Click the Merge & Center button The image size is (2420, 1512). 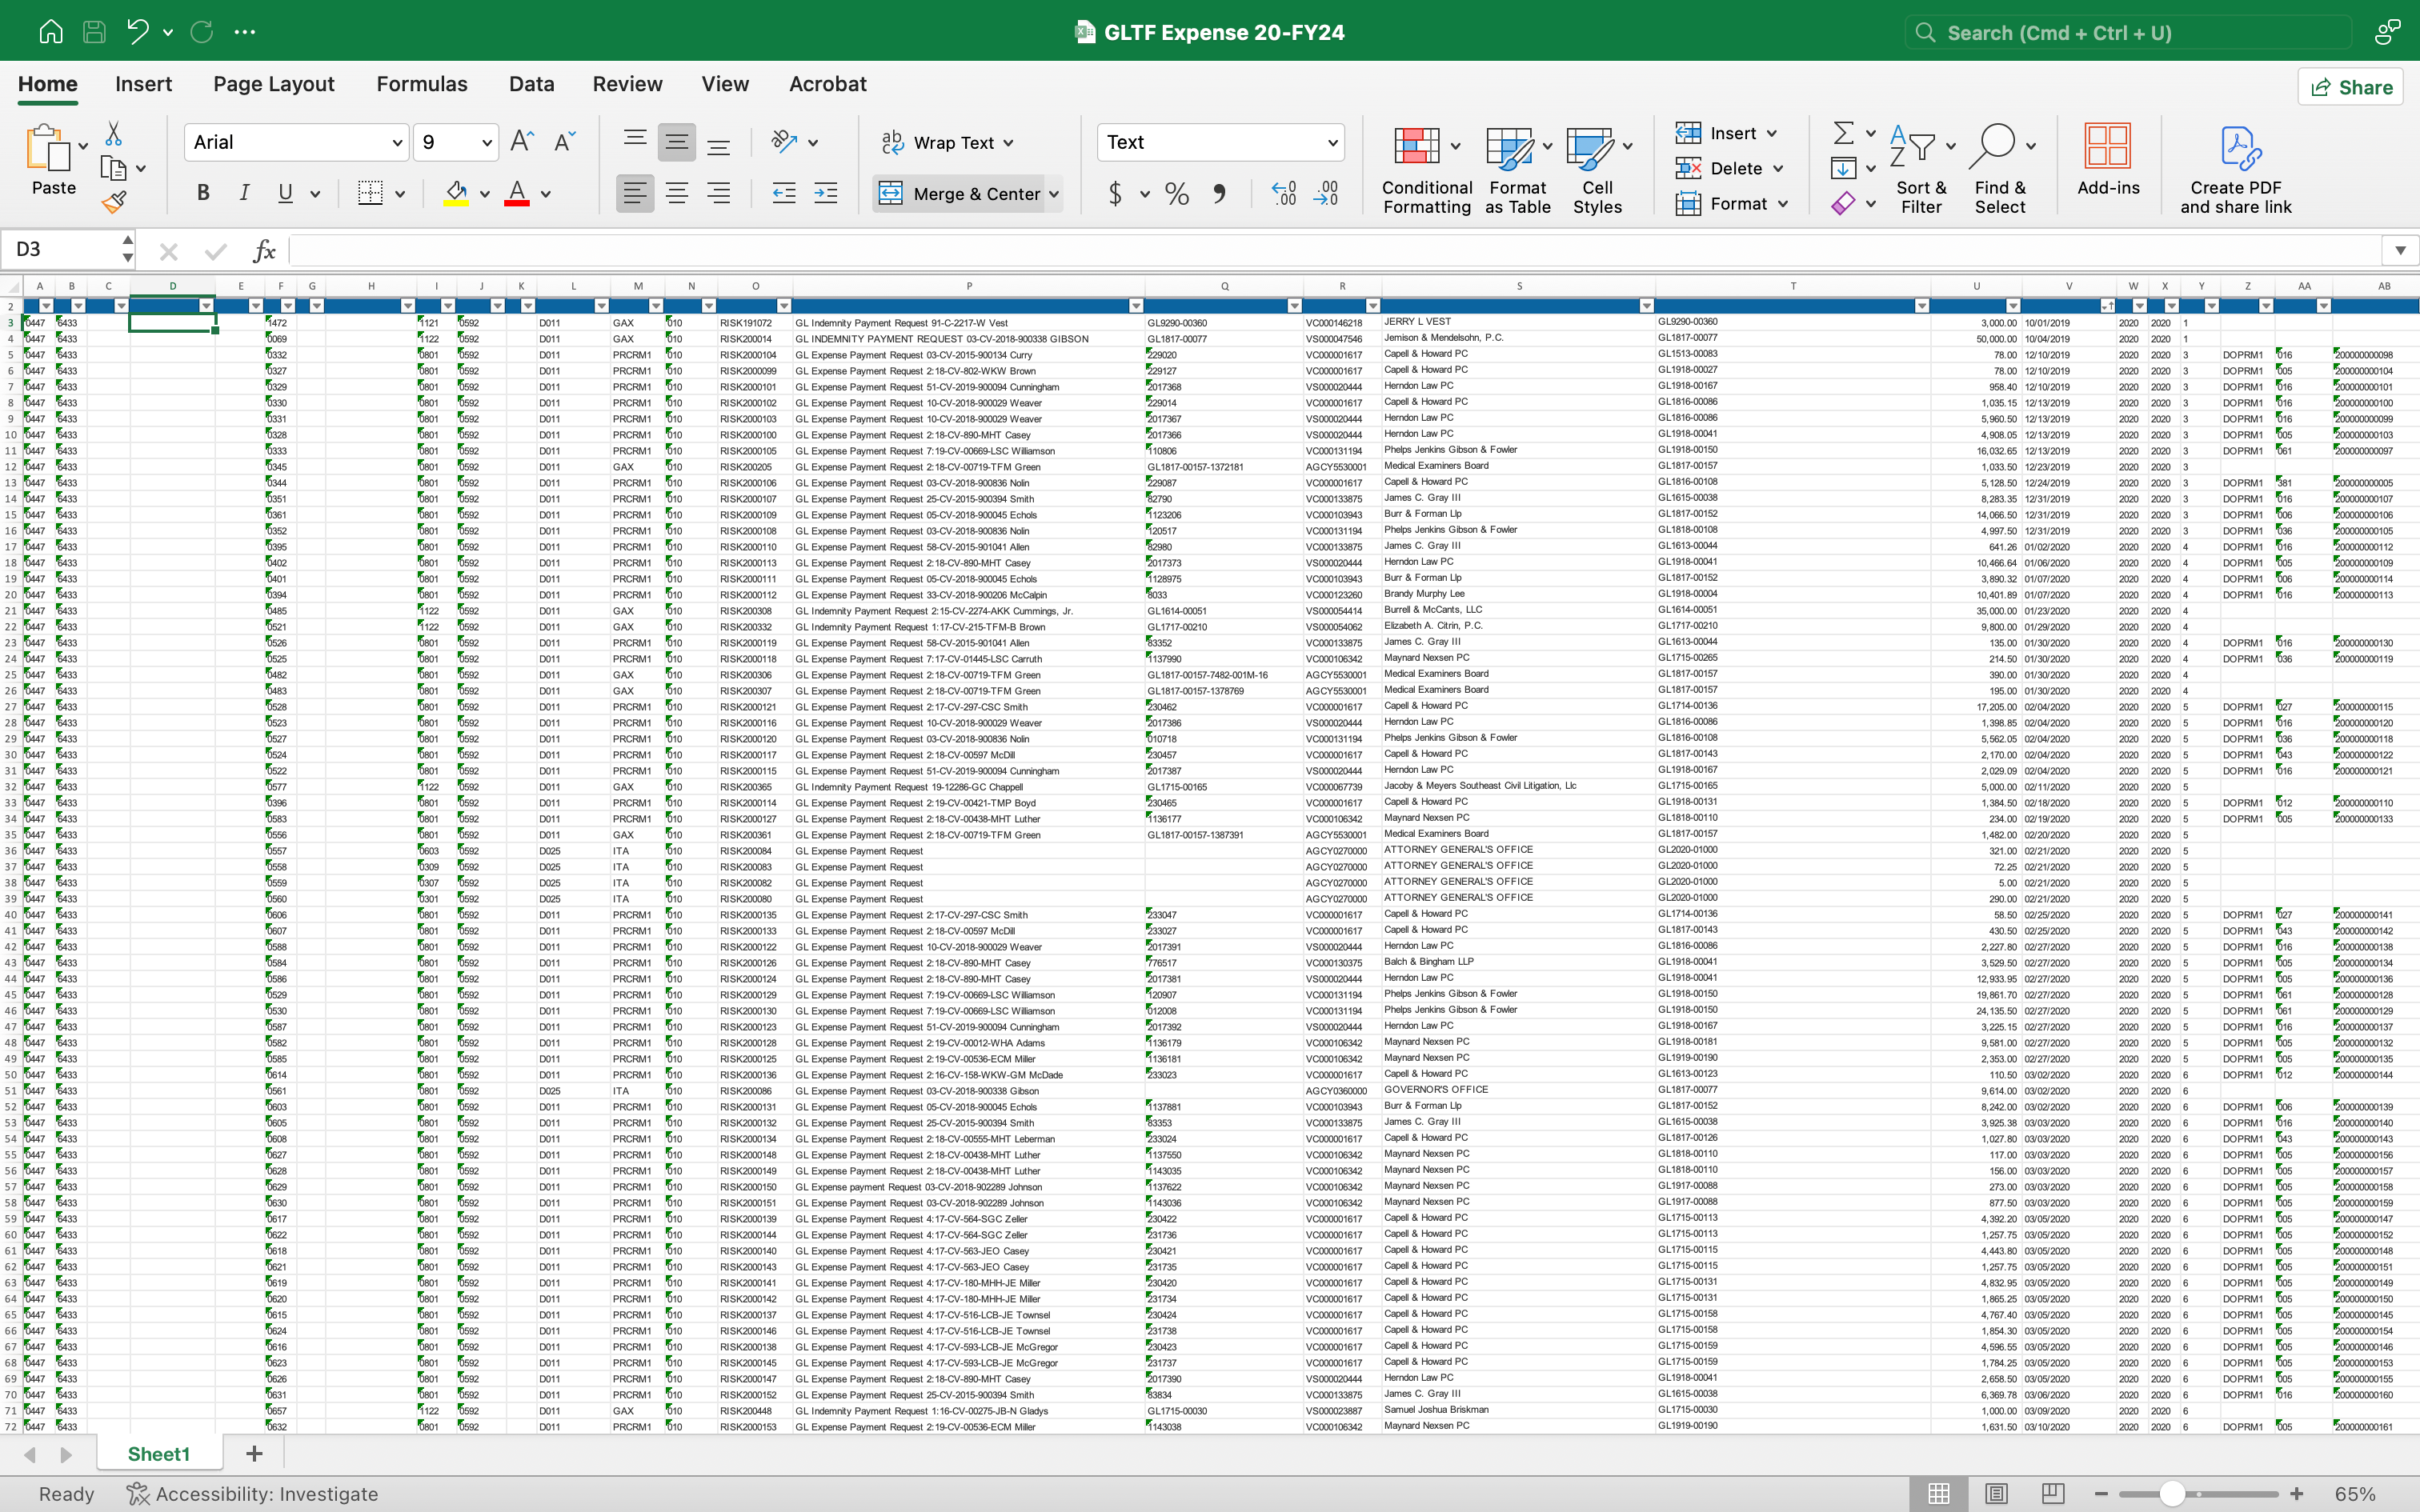[958, 194]
